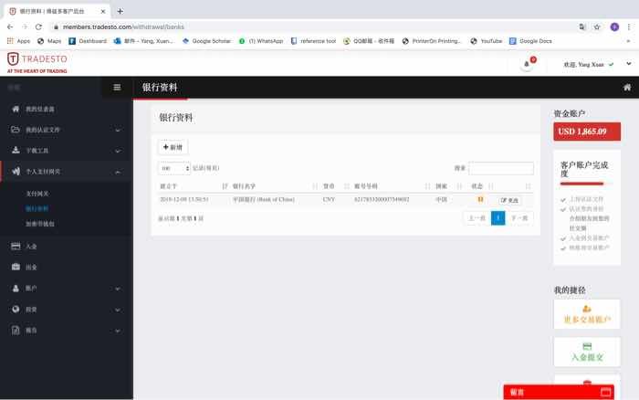Click the chevron at the far right of the header
The width and height of the screenshot is (639, 400).
629,64
